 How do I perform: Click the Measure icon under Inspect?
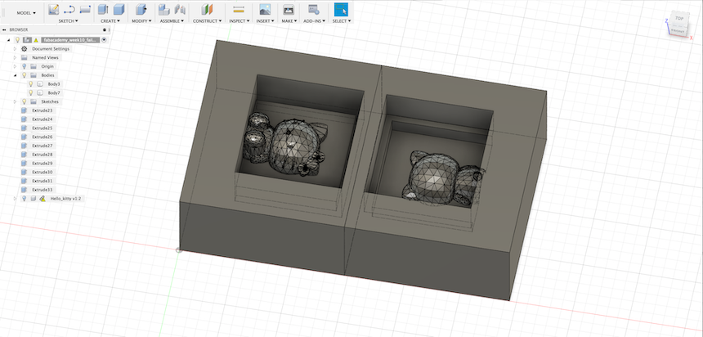[x=239, y=9]
